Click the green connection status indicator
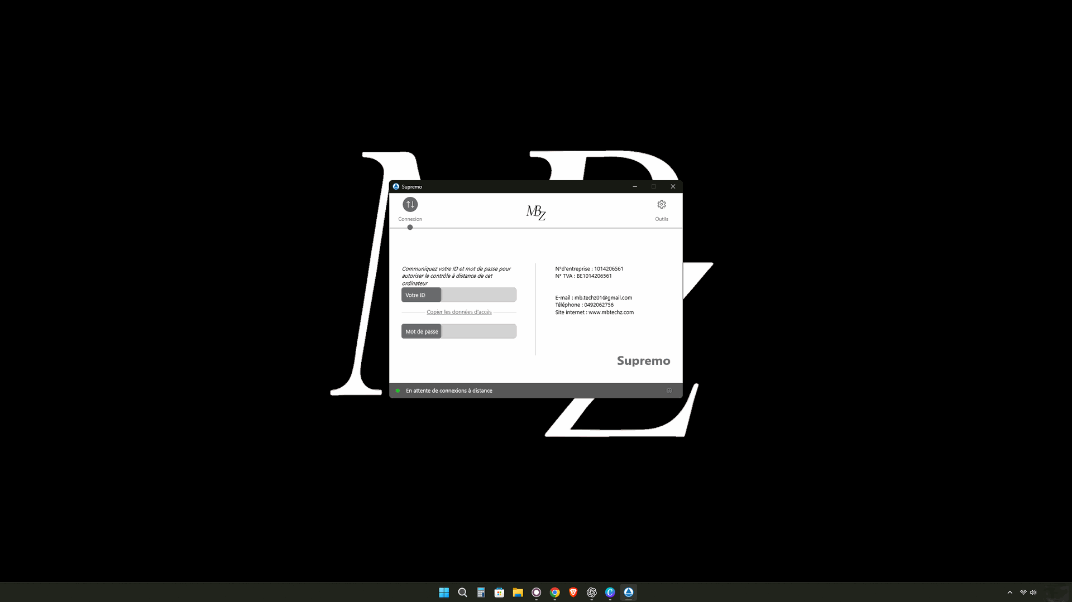Screen dimensions: 1072x602 coord(398,391)
